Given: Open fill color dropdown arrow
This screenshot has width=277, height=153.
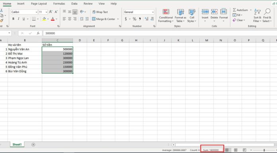Looking at the screenshot, I should [x=48, y=19].
